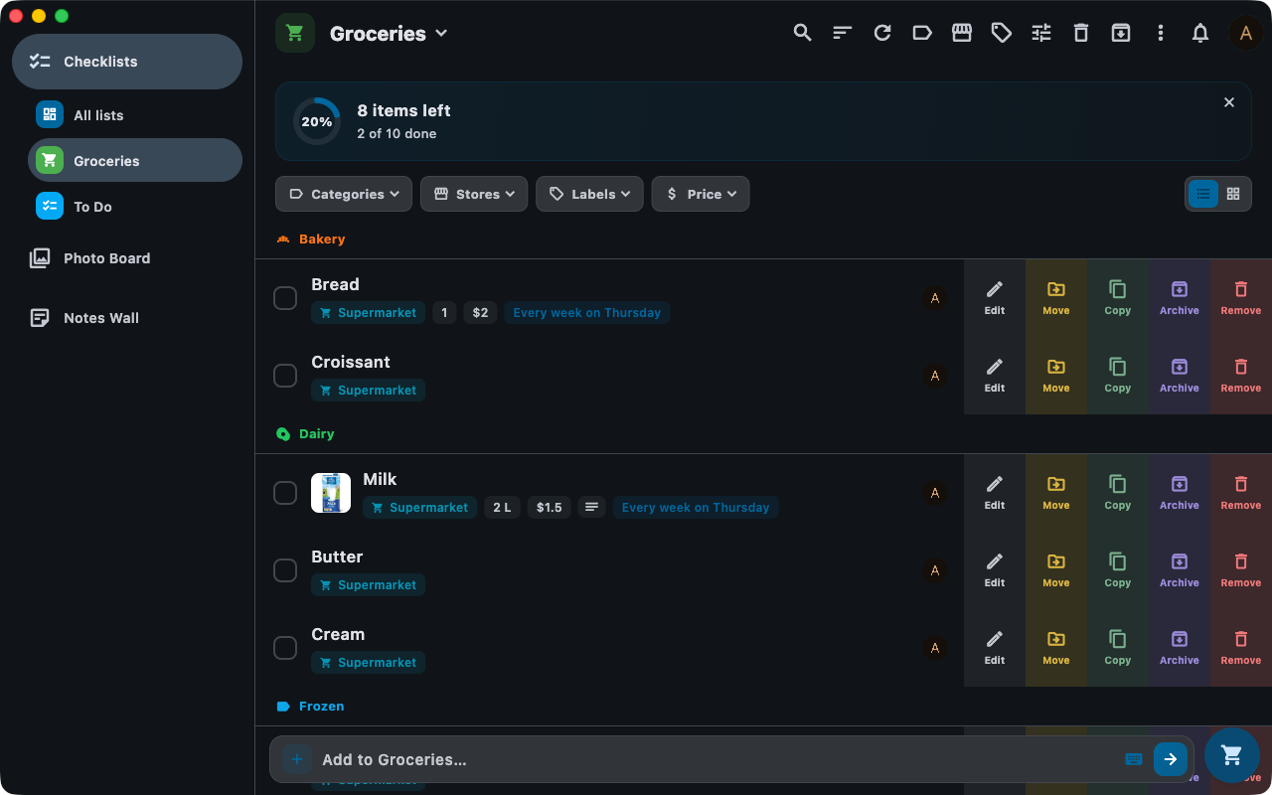This screenshot has height=795, width=1272.
Task: Check off the Croissant item
Action: [285, 376]
